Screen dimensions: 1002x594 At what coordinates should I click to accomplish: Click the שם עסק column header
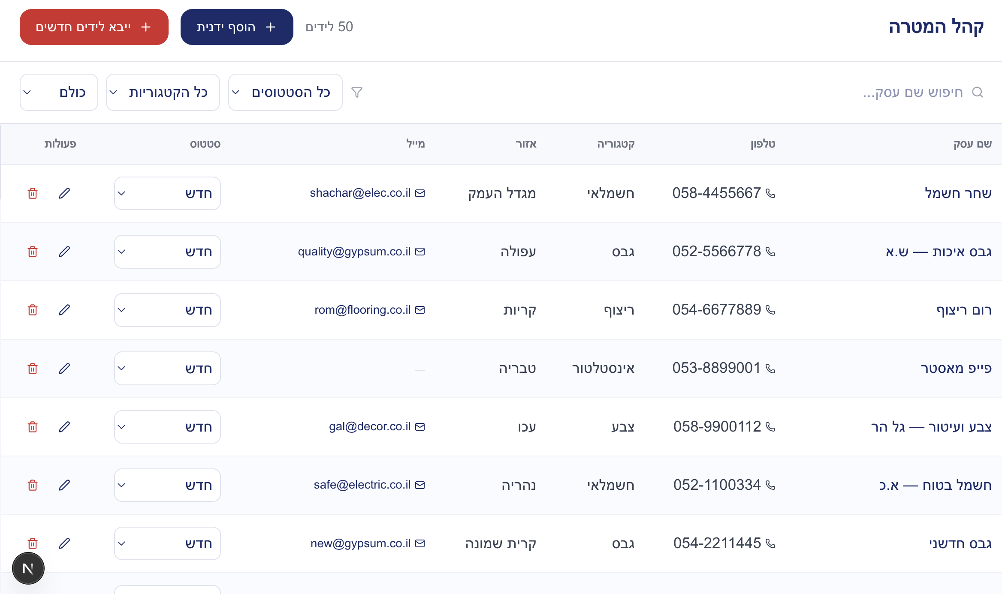point(972,144)
